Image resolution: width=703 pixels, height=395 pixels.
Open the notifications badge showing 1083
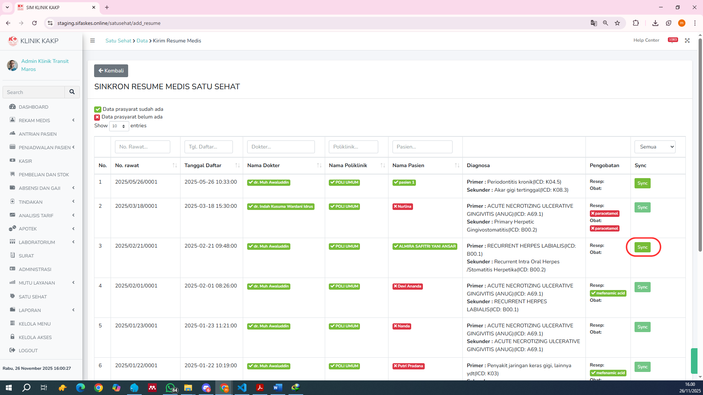[673, 40]
